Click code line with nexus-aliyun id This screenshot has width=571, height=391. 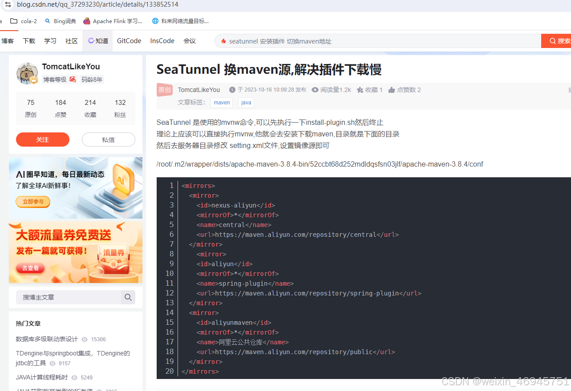[236, 205]
